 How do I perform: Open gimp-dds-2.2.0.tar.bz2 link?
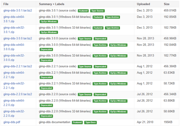[18, 94]
